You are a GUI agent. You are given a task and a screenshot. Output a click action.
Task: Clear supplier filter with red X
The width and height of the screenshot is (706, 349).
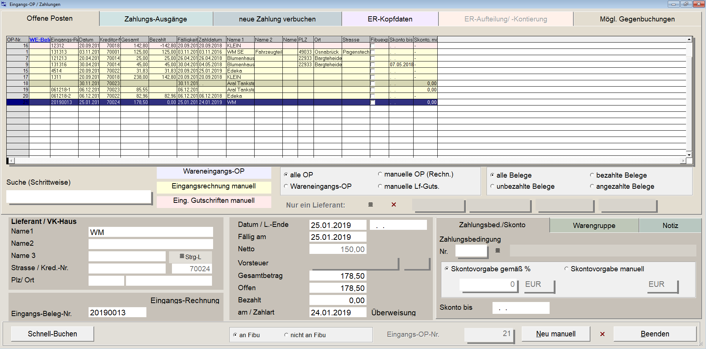tap(394, 205)
